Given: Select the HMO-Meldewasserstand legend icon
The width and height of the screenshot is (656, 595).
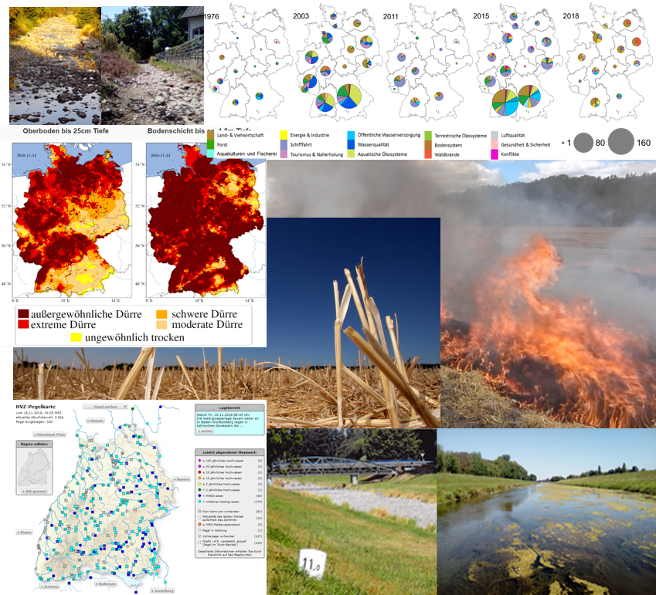Looking at the screenshot, I should tap(199, 524).
